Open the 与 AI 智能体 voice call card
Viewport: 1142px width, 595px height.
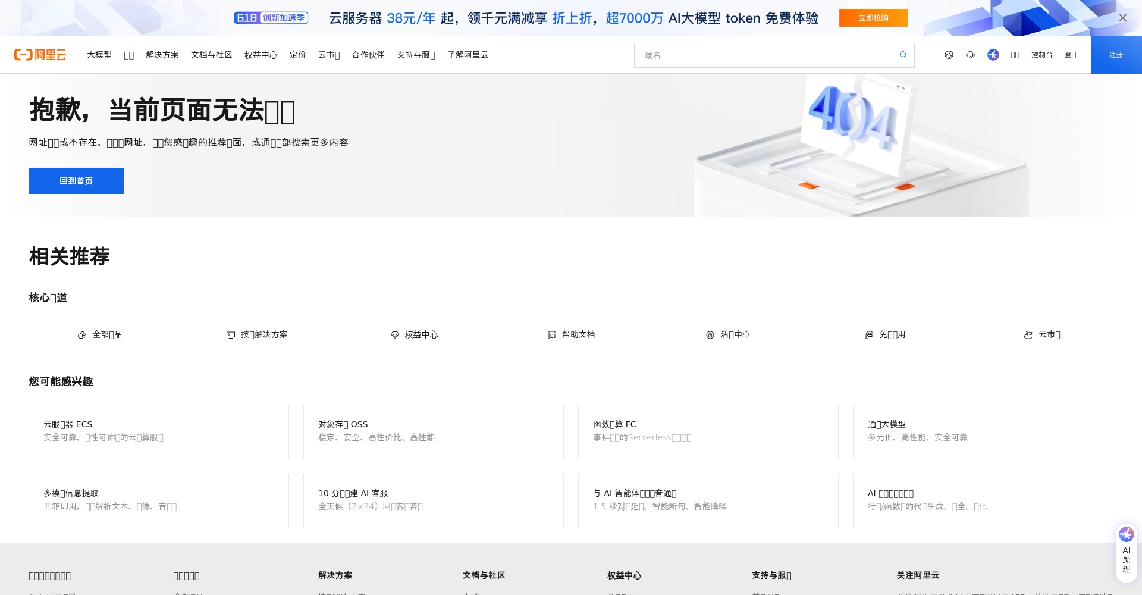click(x=708, y=501)
